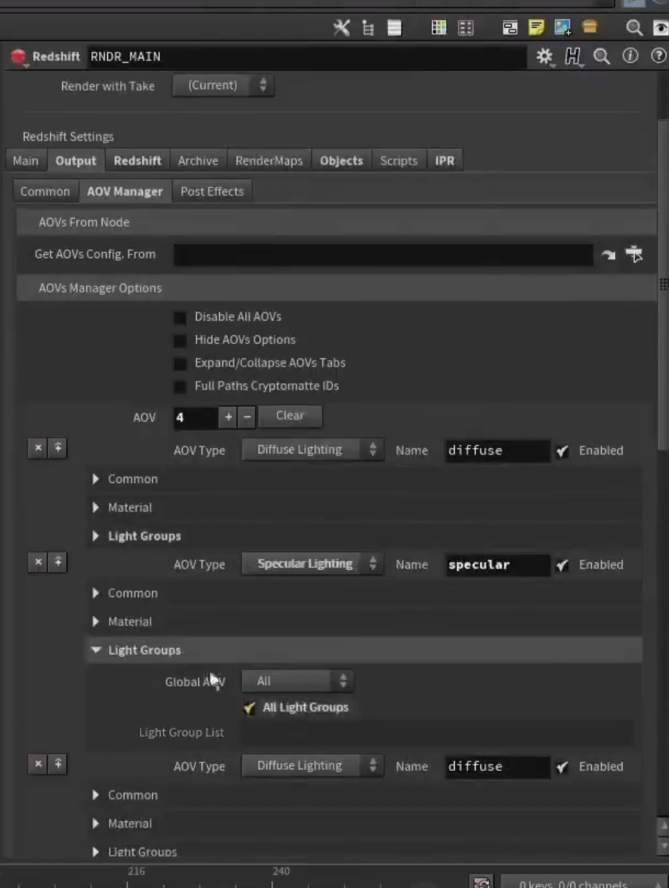Viewport: 669px width, 888px height.
Task: Open the tree view icon in top toolbar
Action: point(368,28)
